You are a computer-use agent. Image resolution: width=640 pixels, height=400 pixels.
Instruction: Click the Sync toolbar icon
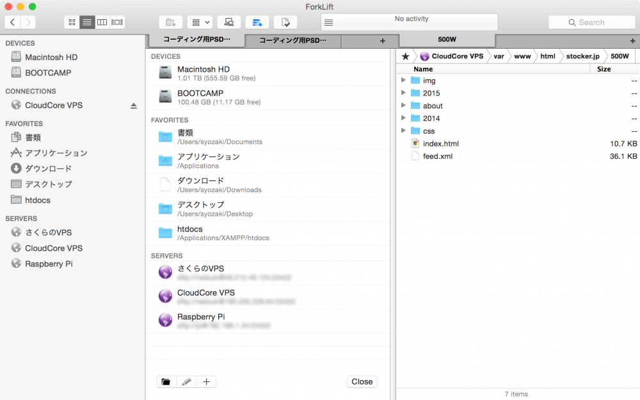[x=285, y=22]
